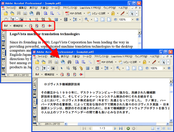The image size is (174, 132).
Task: Click the lock Secure icon in front window
Action: click(144, 62)
